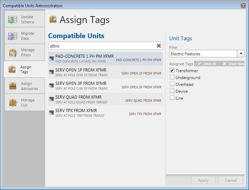The image size is (249, 190).
Task: Tick the Device tag checkbox
Action: tap(172, 91)
